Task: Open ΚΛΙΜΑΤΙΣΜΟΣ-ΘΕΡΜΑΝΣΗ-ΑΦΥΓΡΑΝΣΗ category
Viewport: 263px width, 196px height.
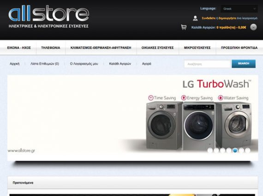Action: (101, 48)
